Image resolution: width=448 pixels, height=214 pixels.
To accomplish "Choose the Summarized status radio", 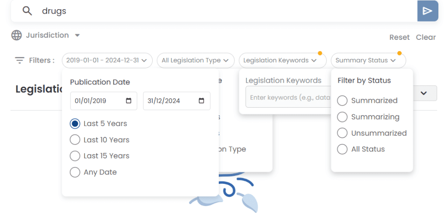I will [x=342, y=101].
